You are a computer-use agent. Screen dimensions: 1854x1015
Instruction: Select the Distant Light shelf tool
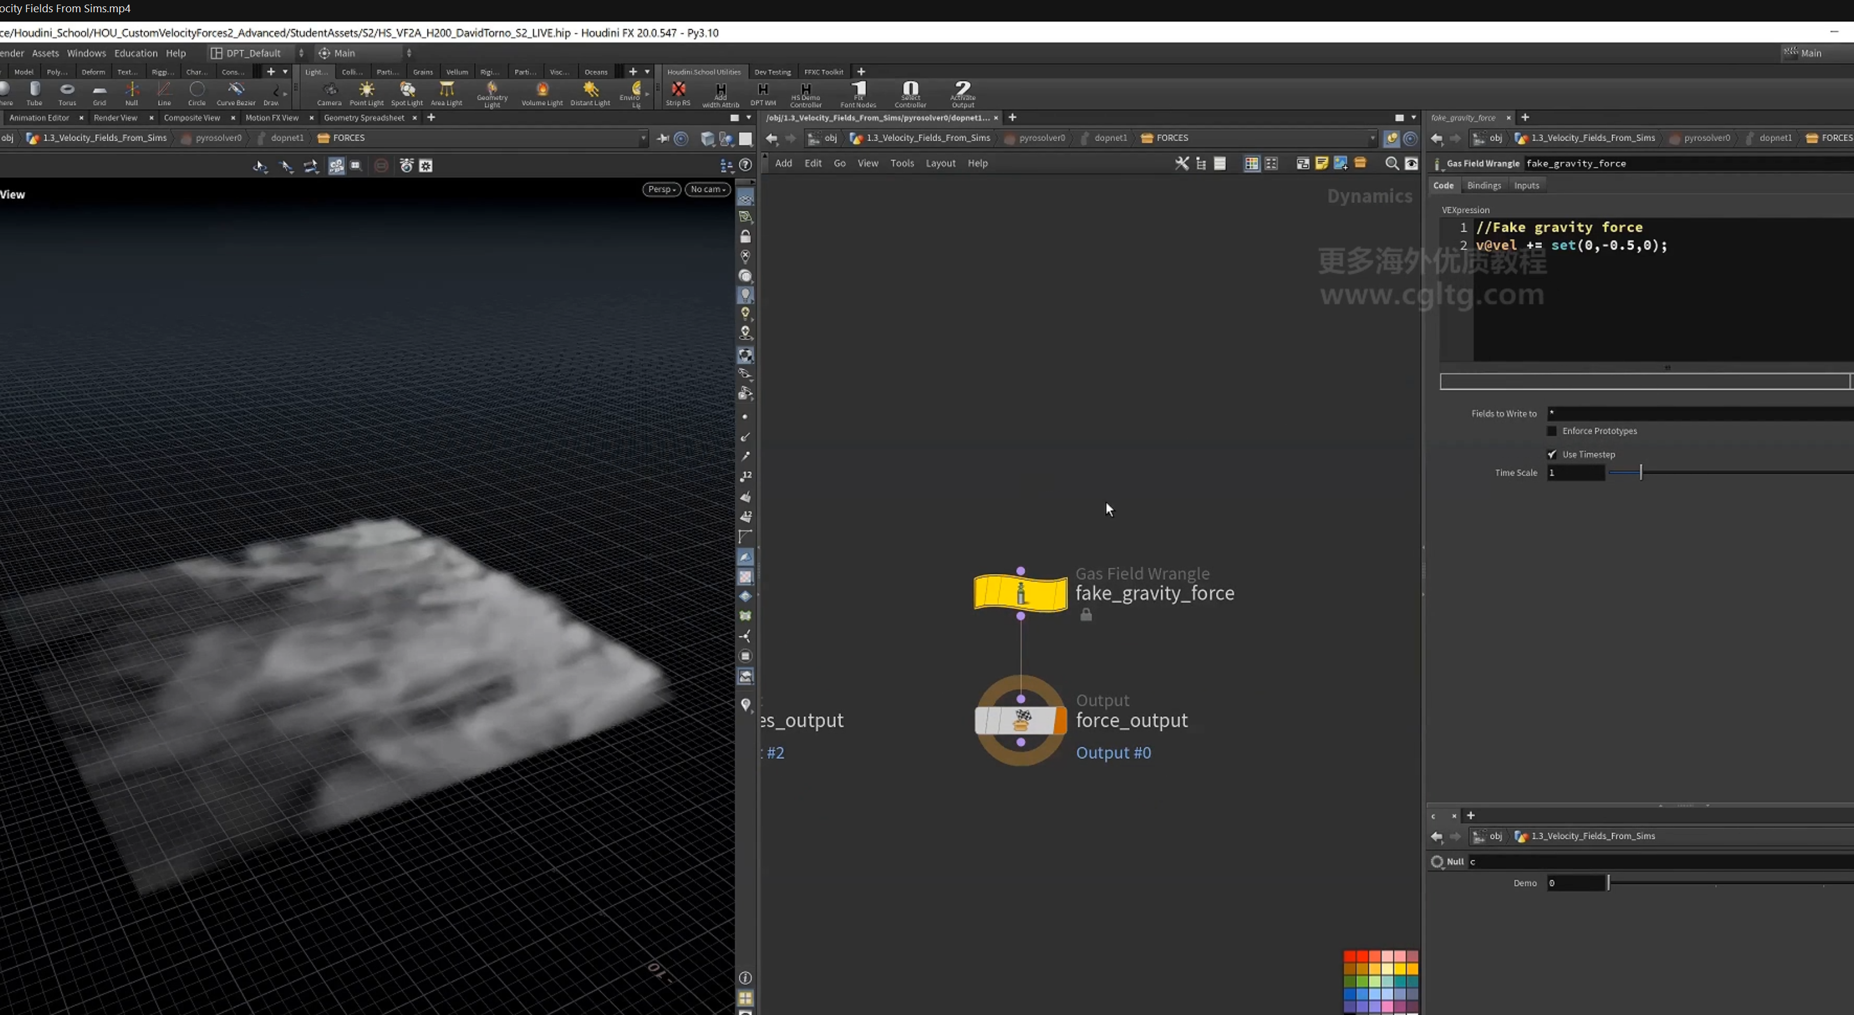(x=591, y=93)
